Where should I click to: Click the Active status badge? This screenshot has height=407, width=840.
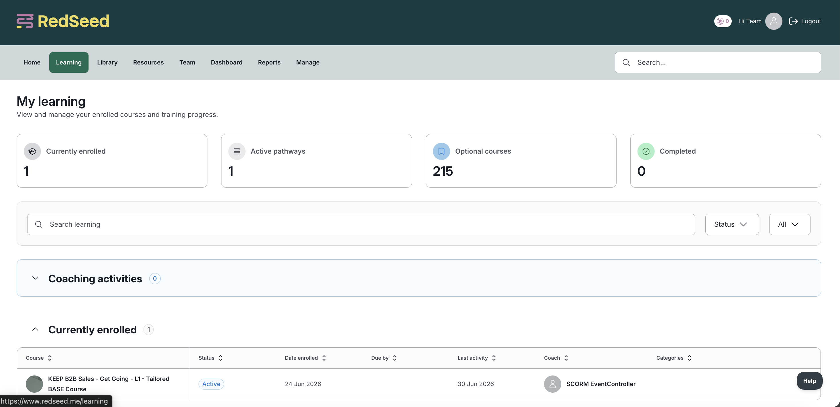pos(211,384)
